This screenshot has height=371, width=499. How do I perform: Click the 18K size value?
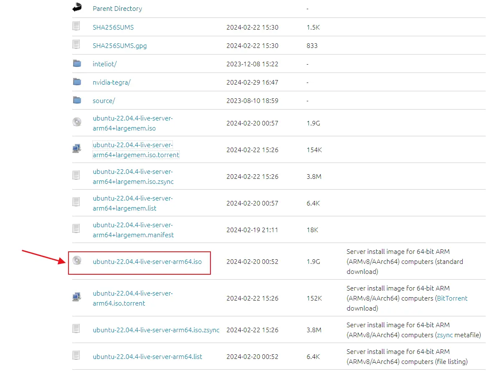click(312, 230)
